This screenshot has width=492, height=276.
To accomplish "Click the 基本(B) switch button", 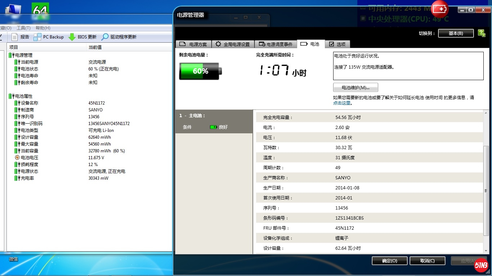I will click(456, 33).
